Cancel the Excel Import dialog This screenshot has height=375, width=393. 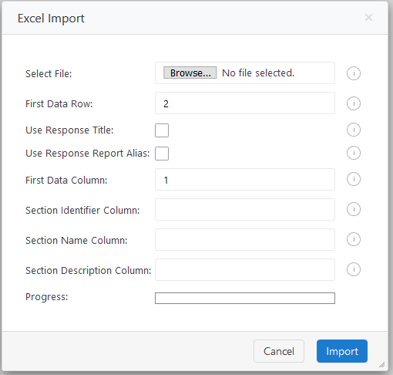pyautogui.click(x=279, y=351)
